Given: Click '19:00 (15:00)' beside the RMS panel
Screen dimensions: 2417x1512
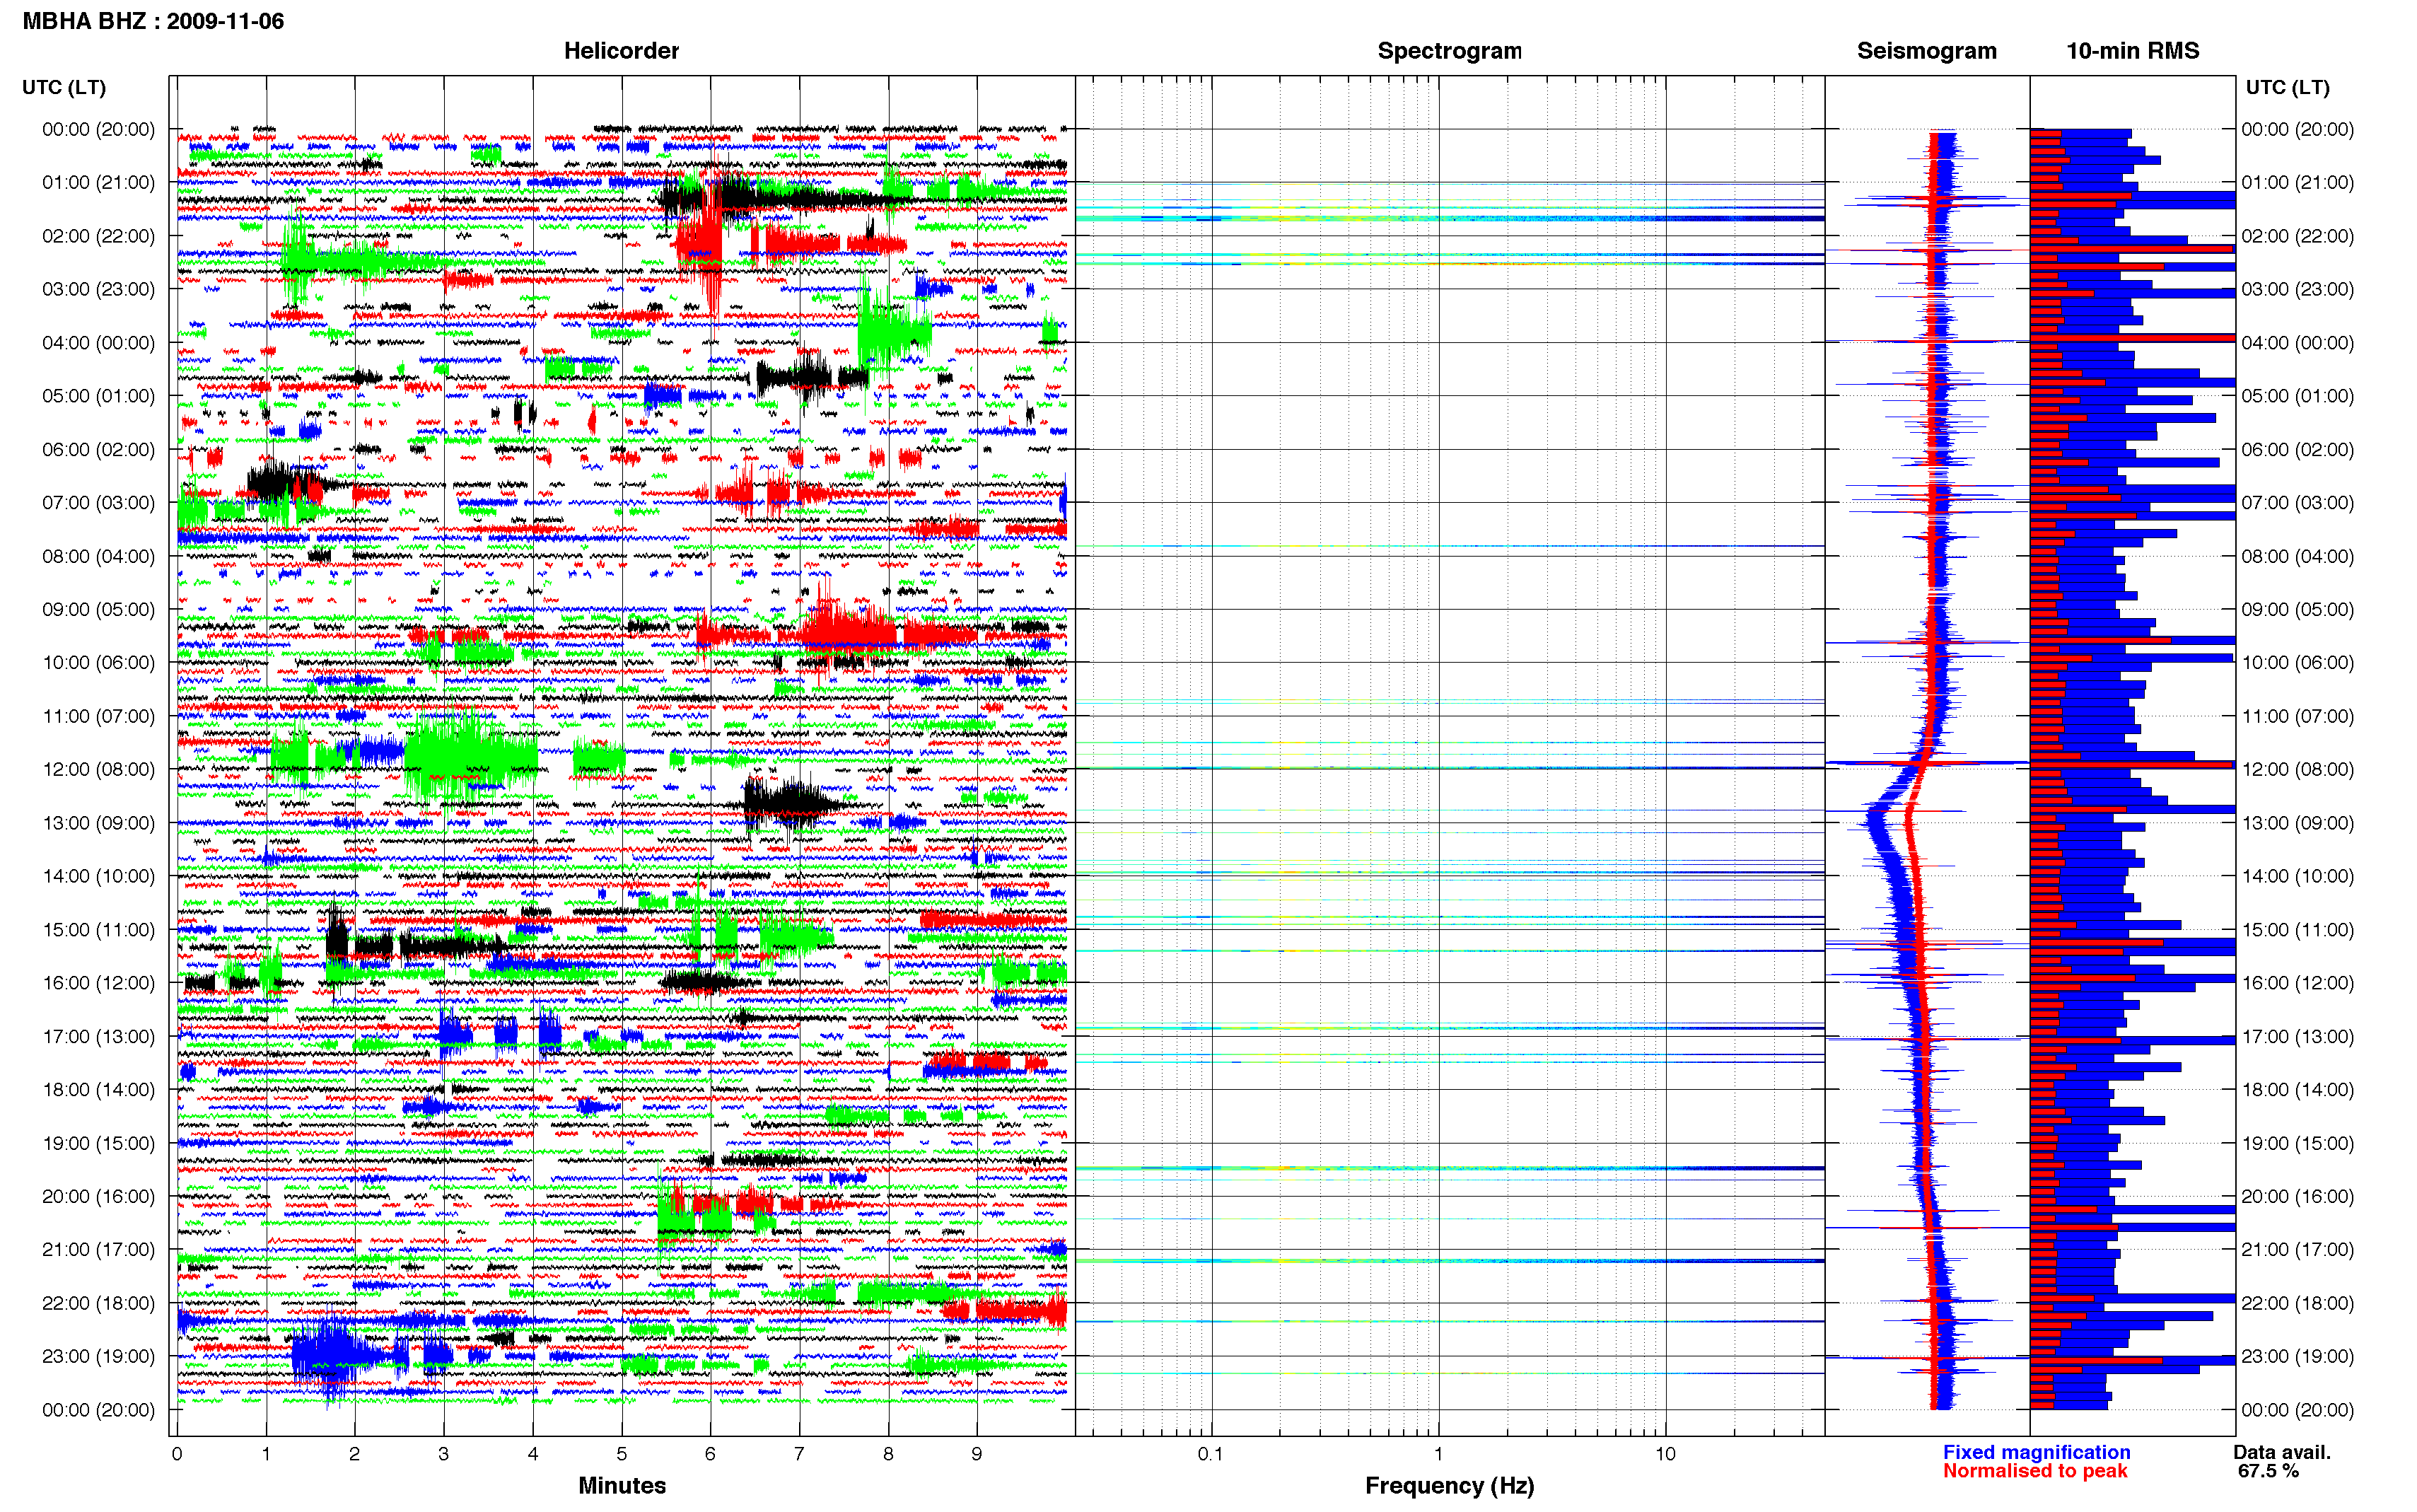Looking at the screenshot, I should (2297, 1143).
